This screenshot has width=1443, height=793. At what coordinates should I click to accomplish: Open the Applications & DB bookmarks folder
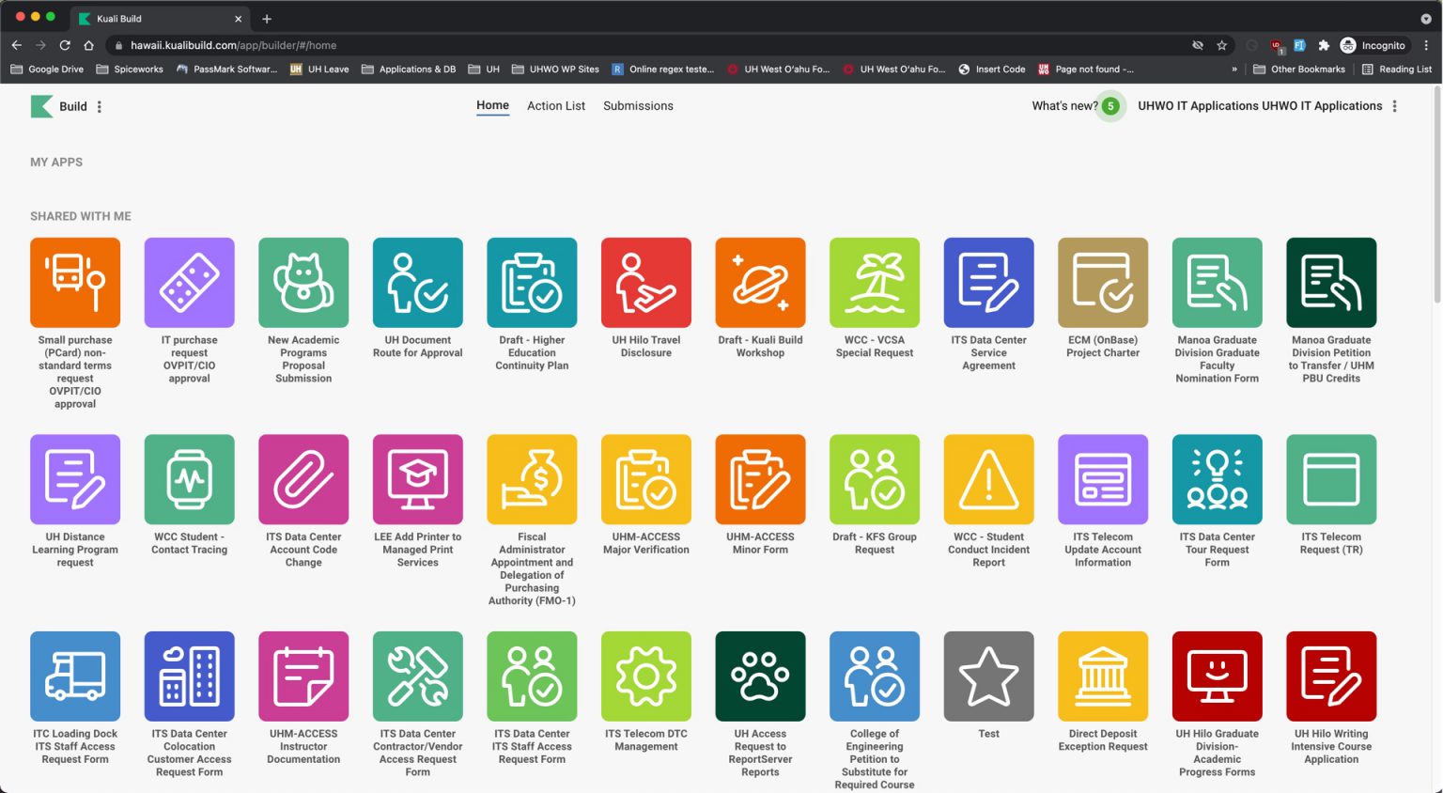pos(409,70)
